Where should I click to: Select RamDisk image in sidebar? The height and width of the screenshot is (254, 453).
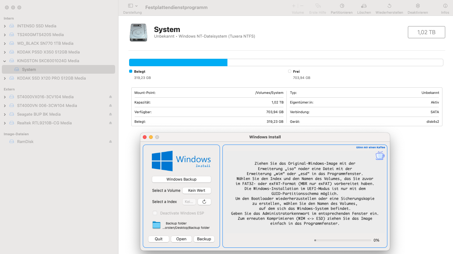click(25, 142)
